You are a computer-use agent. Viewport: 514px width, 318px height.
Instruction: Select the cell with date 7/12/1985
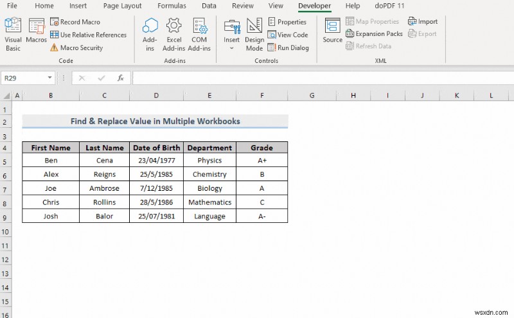click(x=156, y=188)
